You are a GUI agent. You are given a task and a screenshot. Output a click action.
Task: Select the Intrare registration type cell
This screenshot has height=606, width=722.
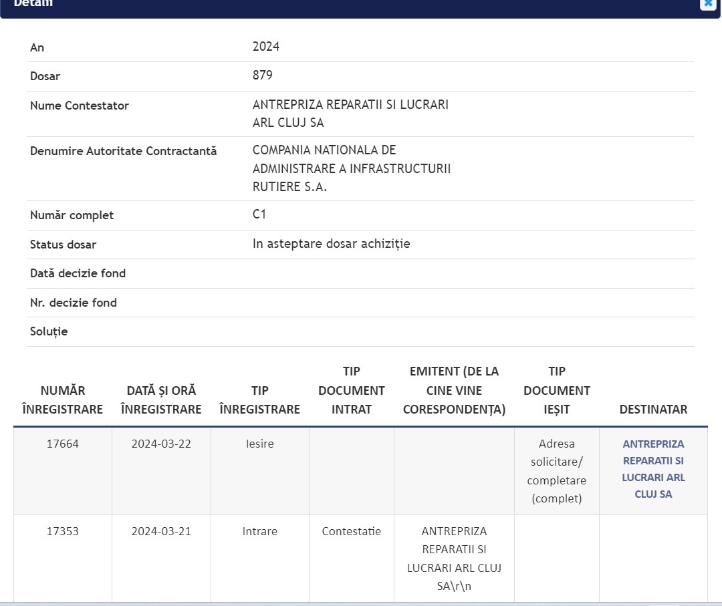click(x=259, y=531)
